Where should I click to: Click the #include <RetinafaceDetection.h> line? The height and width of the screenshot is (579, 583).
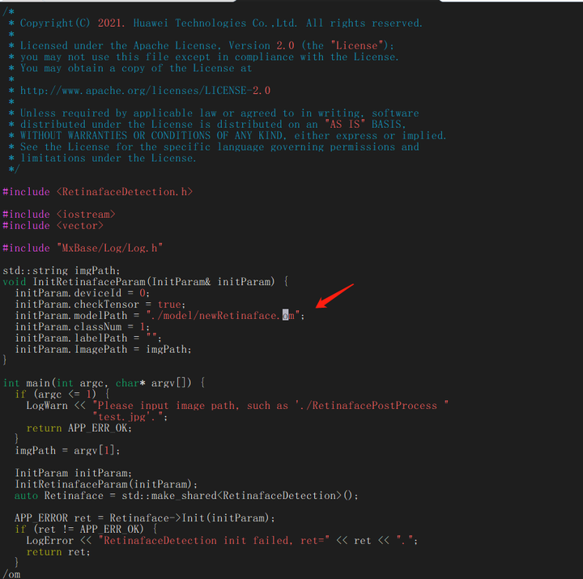[x=98, y=192]
